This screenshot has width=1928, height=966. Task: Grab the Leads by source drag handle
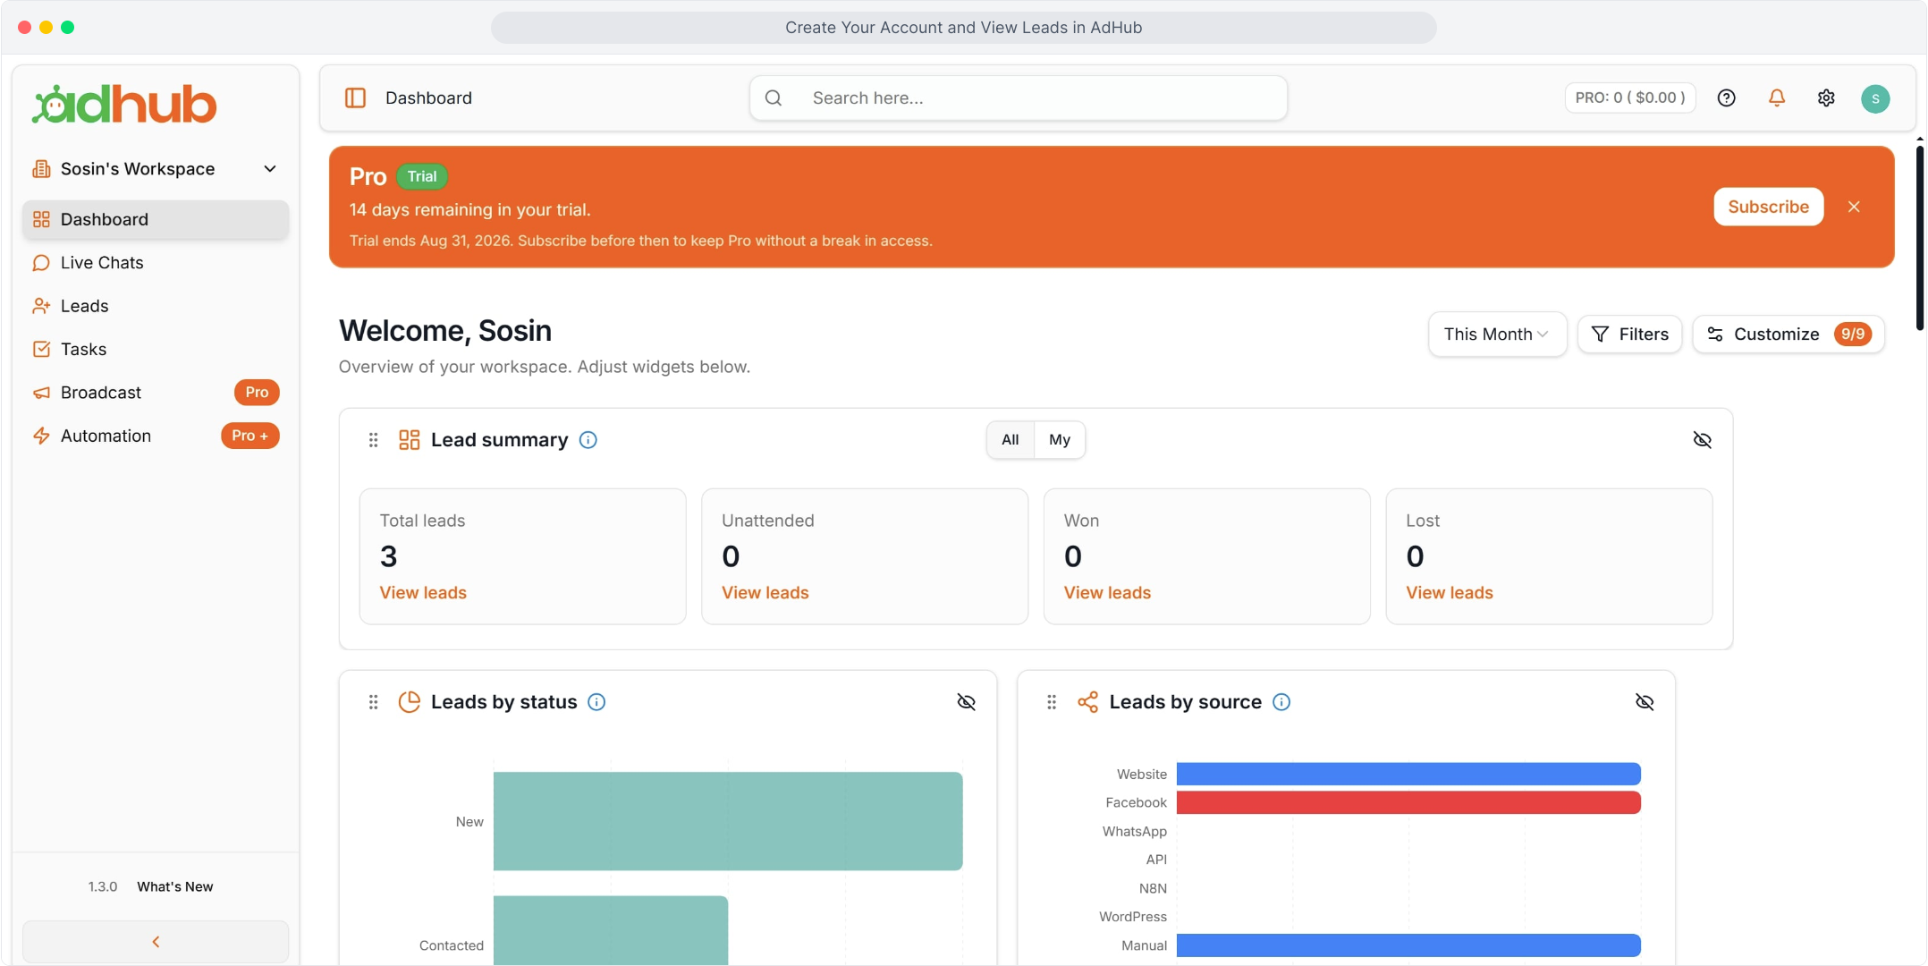(x=1052, y=702)
